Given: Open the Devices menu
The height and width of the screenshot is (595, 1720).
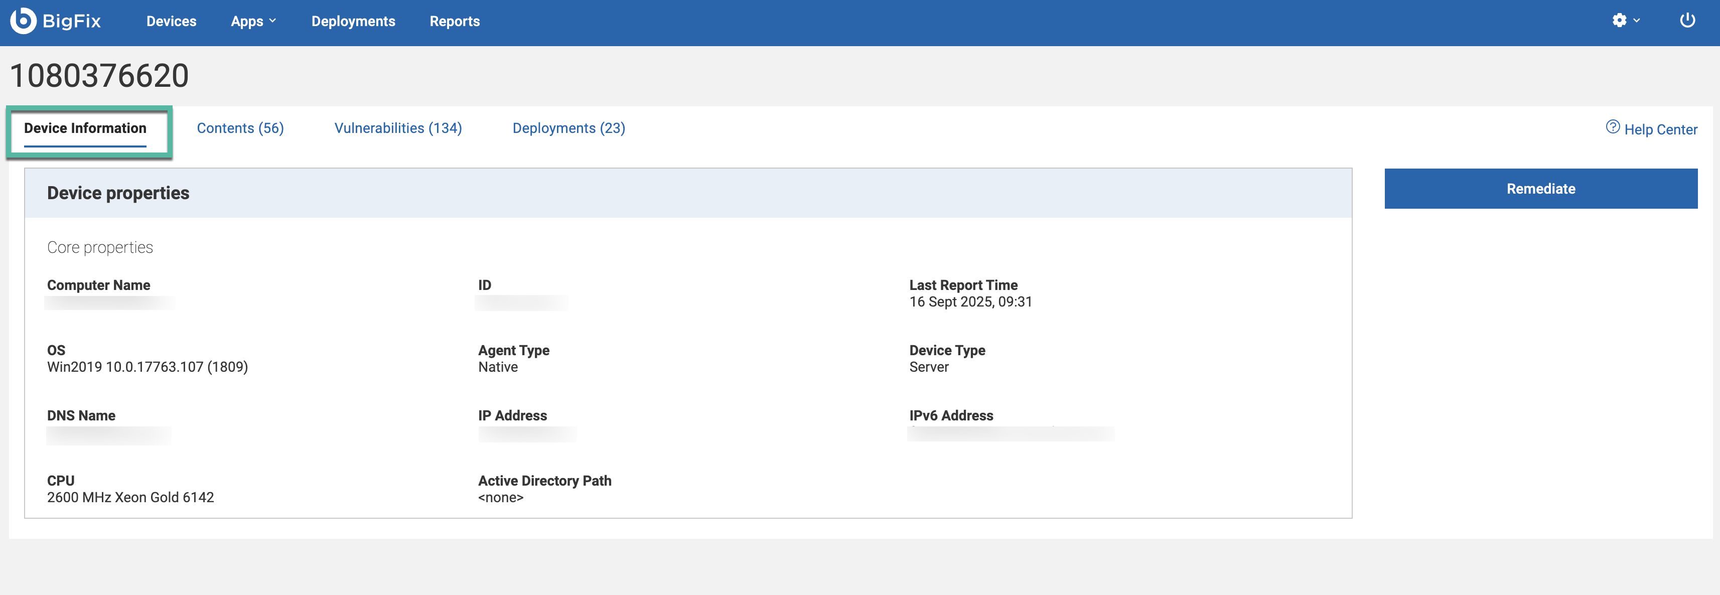Looking at the screenshot, I should click(x=171, y=22).
